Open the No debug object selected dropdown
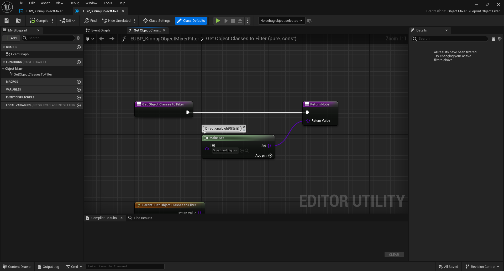Screen dimensions: 504x271 click(x=281, y=20)
